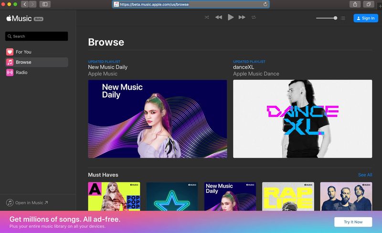Reload the page with the refresh icon
The image size is (382, 233).
265,4
